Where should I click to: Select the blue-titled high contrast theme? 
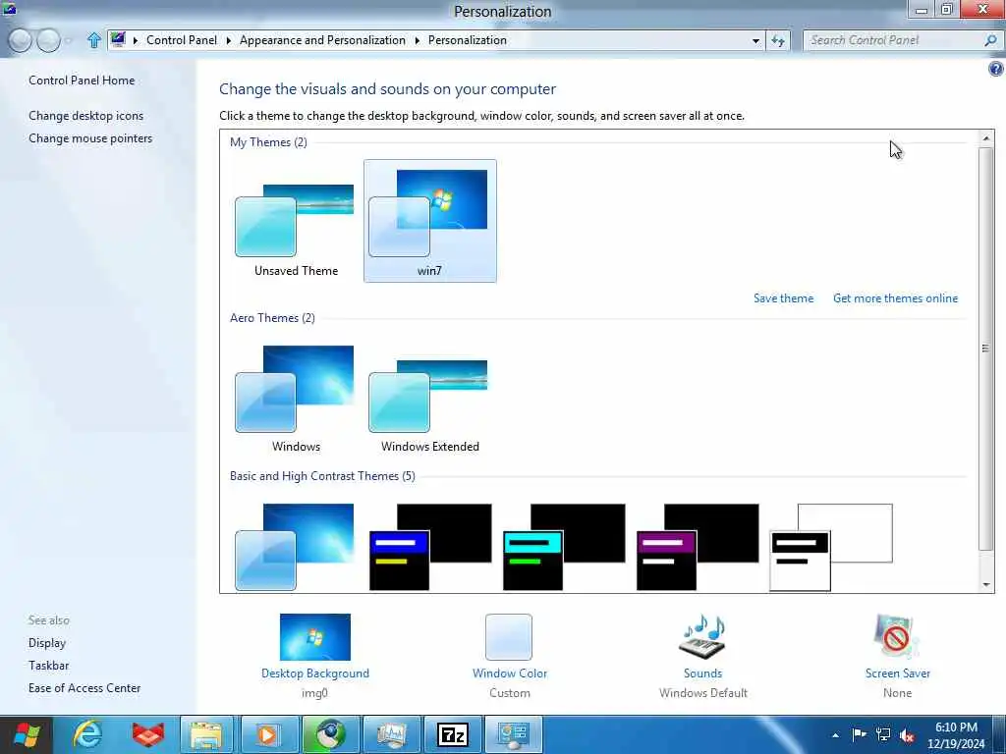[430, 547]
